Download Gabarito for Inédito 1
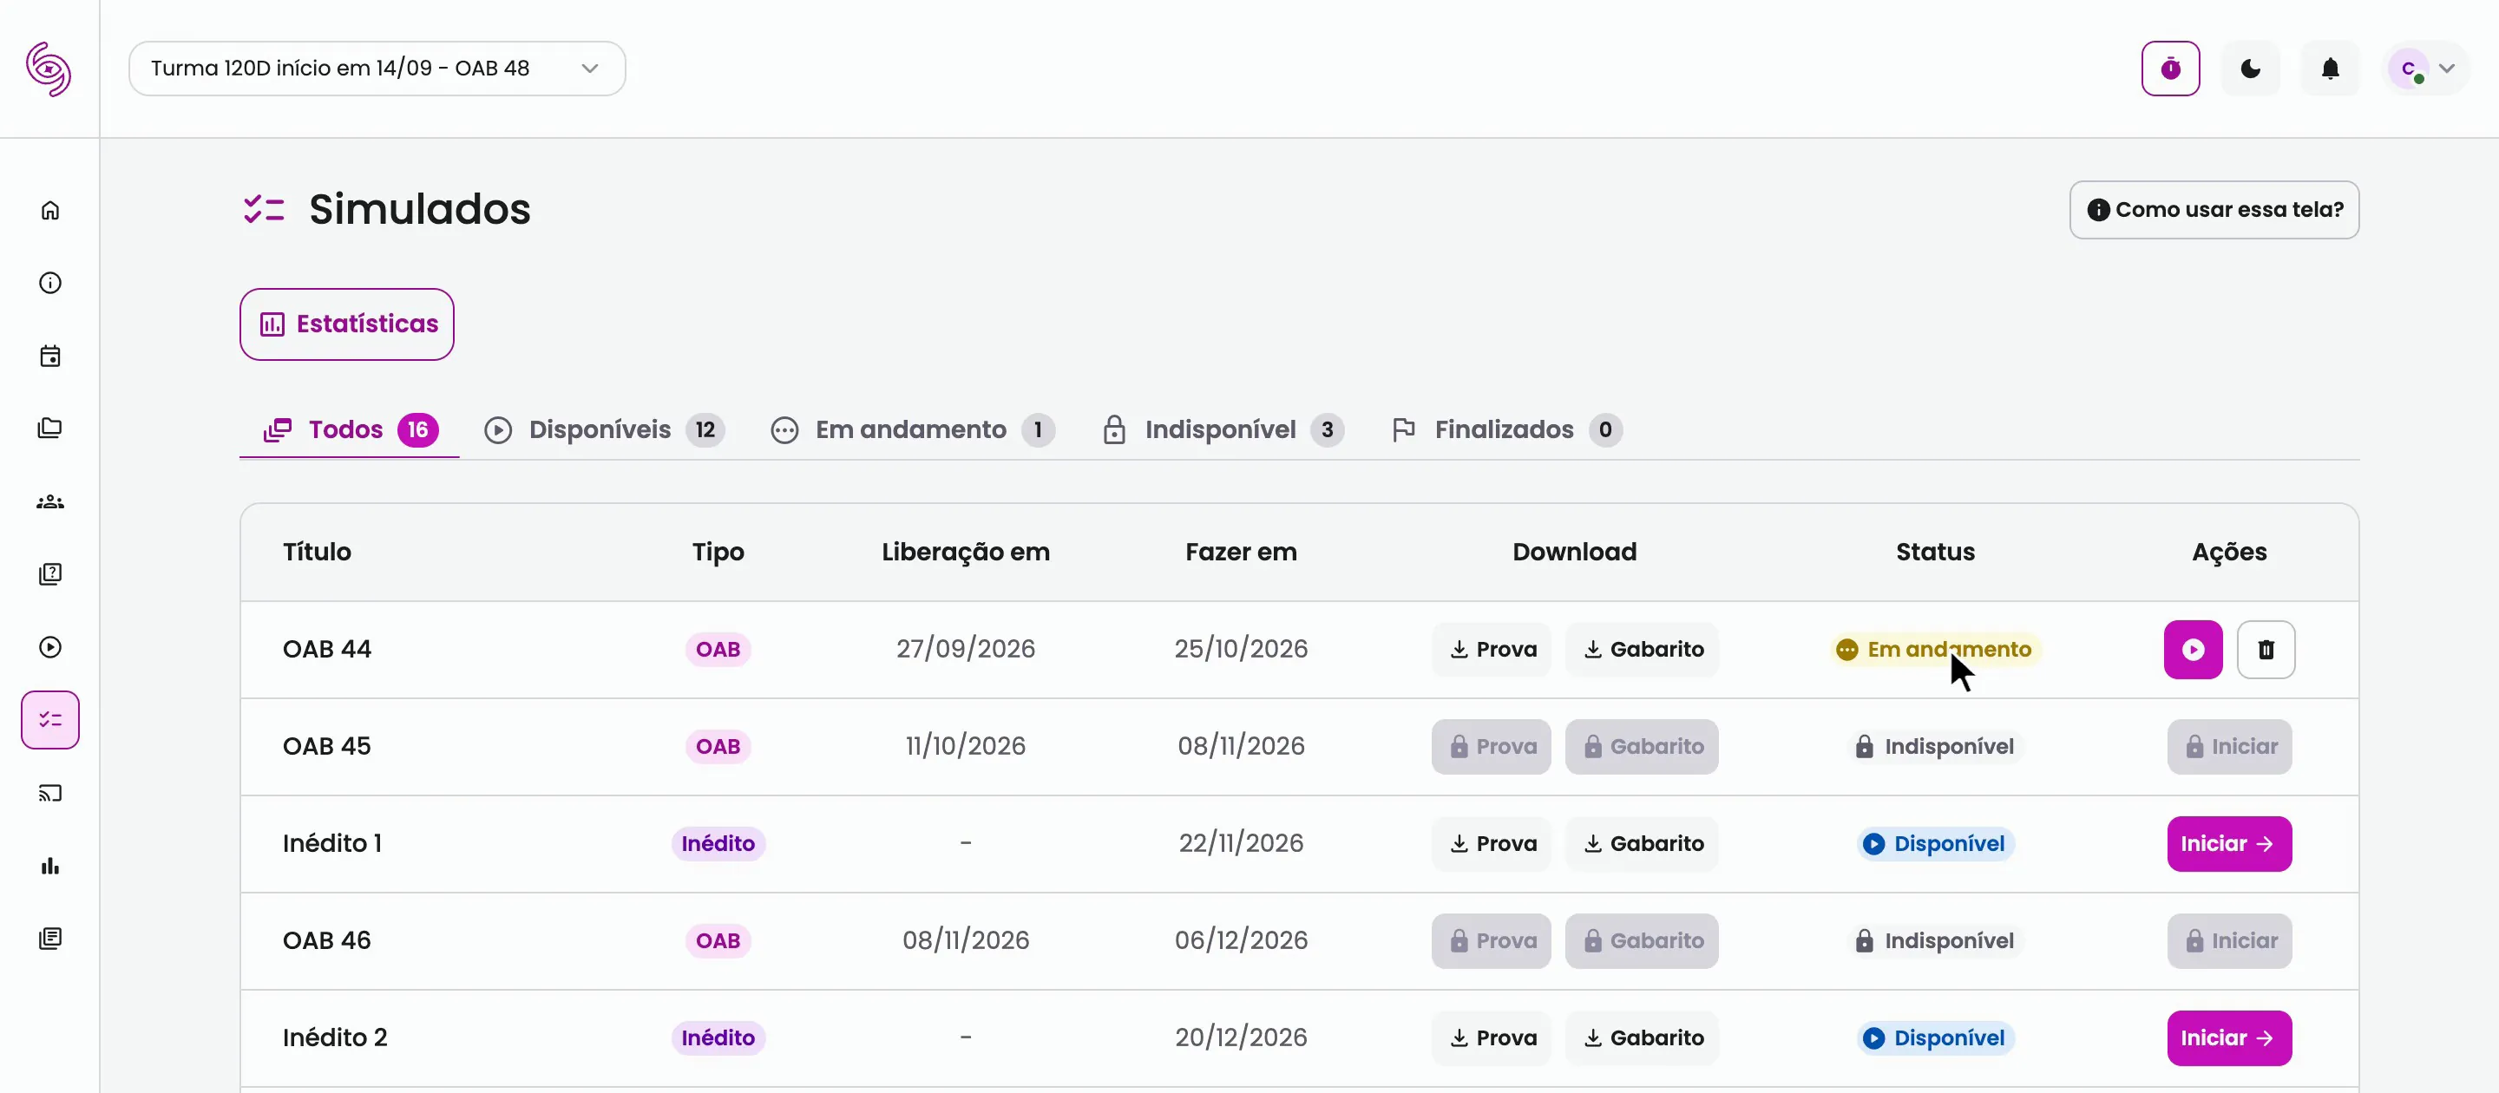 pos(1642,844)
